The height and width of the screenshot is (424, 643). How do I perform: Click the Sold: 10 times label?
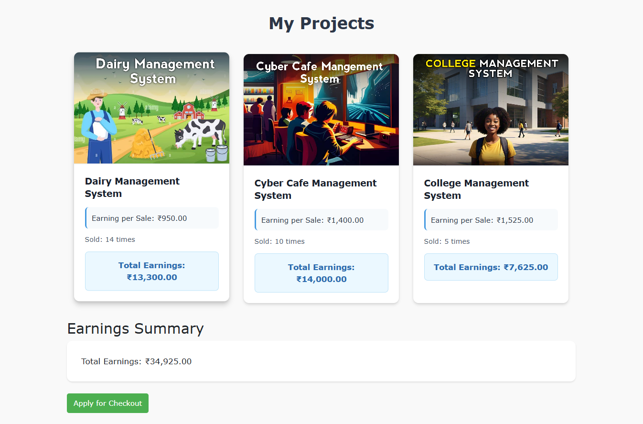[279, 241]
